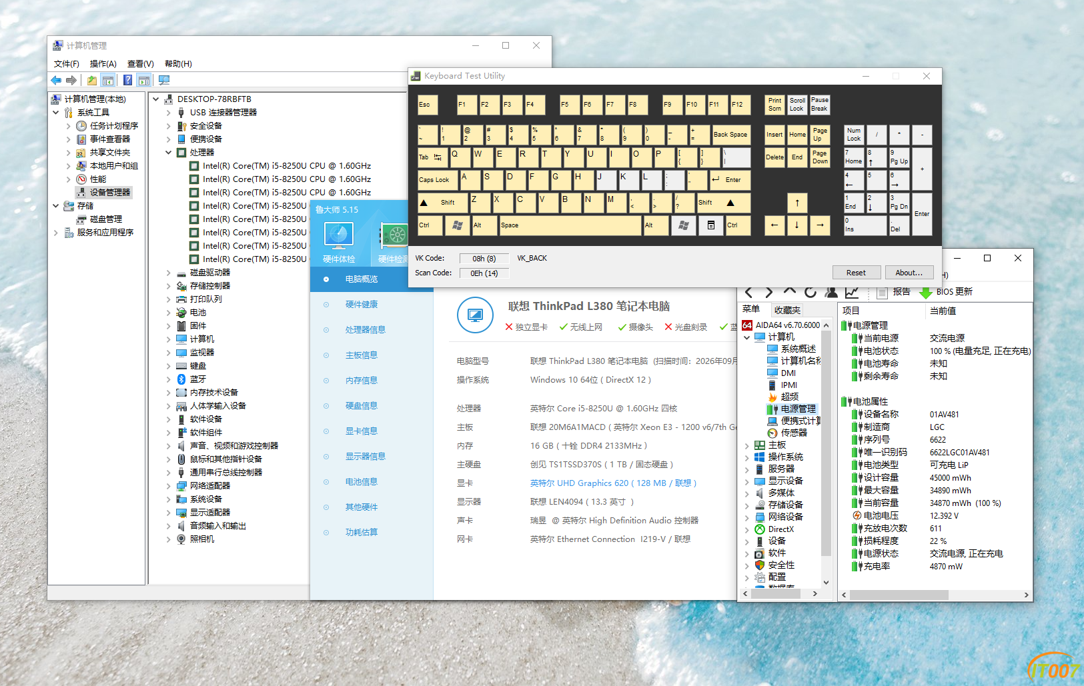Collapse the 处理器 node in Device Manager
Screen dimensions: 1084x686
click(x=168, y=153)
